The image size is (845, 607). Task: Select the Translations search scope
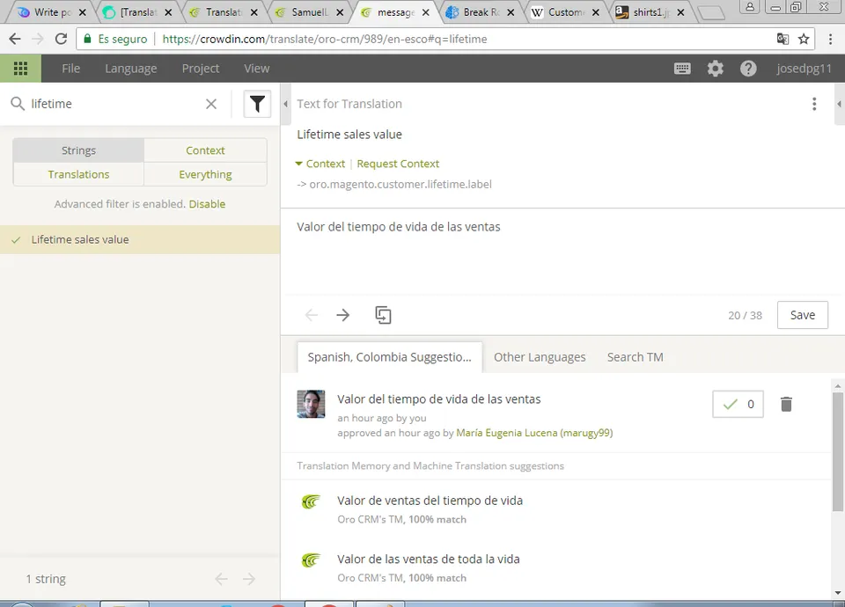[78, 174]
